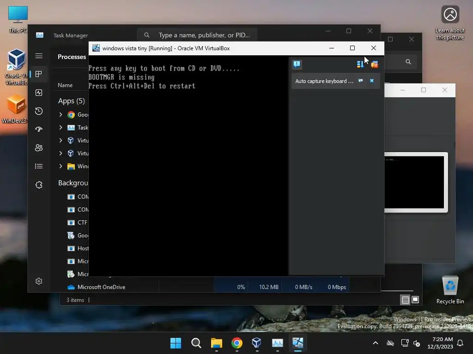
Task: Click the muted volume tray icon
Action: pyautogui.click(x=417, y=343)
